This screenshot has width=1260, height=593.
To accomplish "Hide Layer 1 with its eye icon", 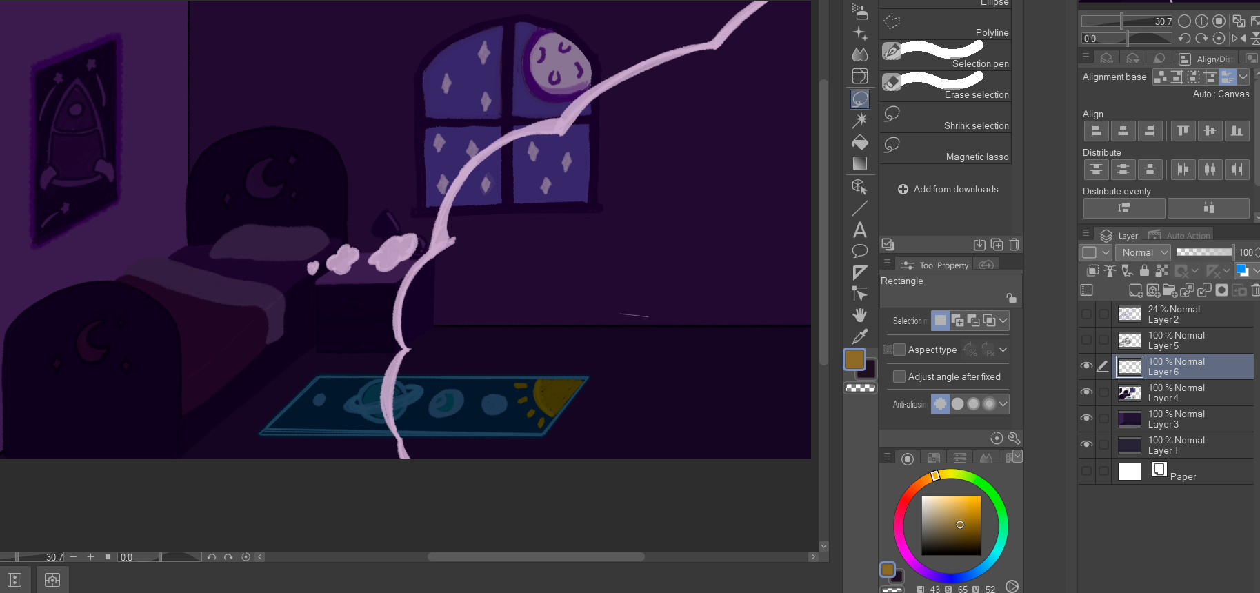I will tap(1086, 445).
